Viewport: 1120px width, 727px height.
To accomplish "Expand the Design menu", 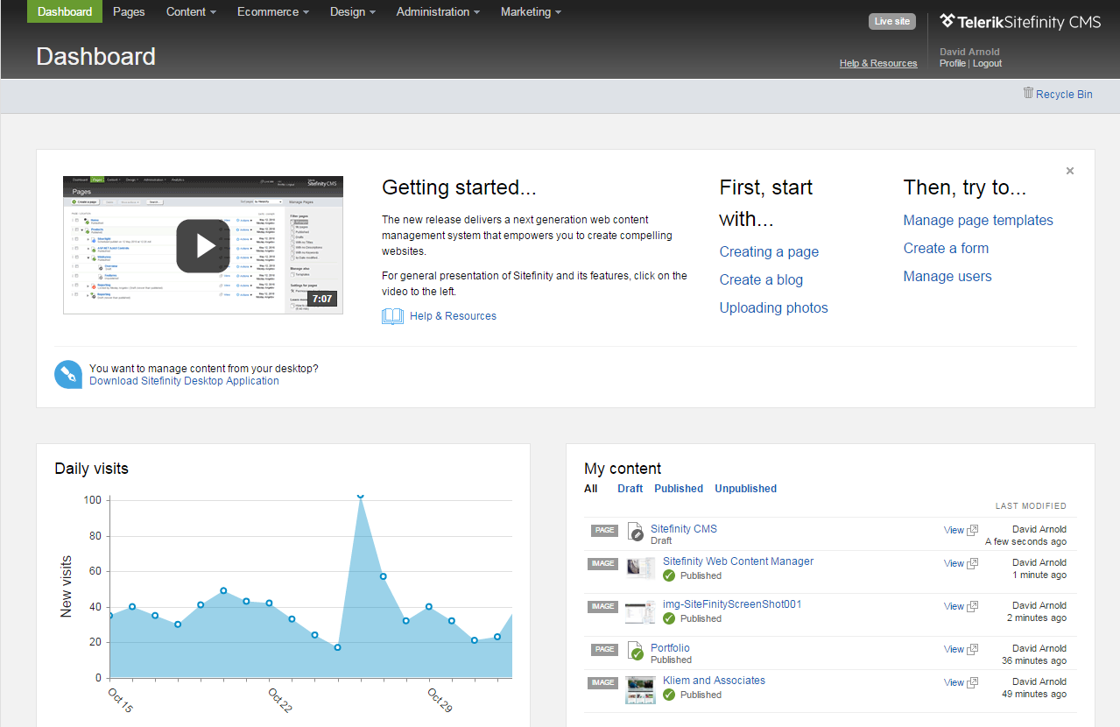I will (x=353, y=11).
